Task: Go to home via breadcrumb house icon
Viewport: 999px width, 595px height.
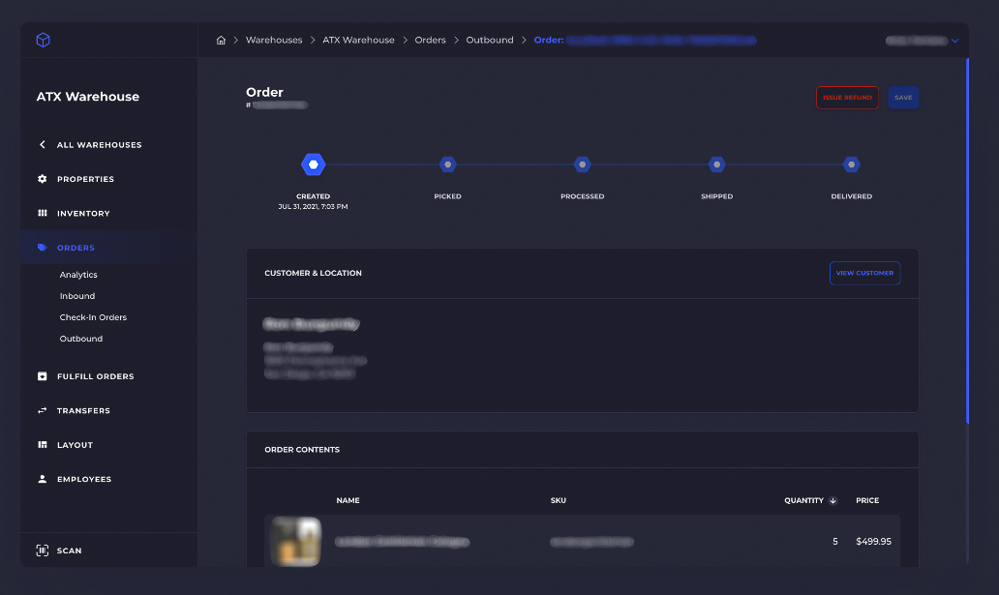Action: 221,40
